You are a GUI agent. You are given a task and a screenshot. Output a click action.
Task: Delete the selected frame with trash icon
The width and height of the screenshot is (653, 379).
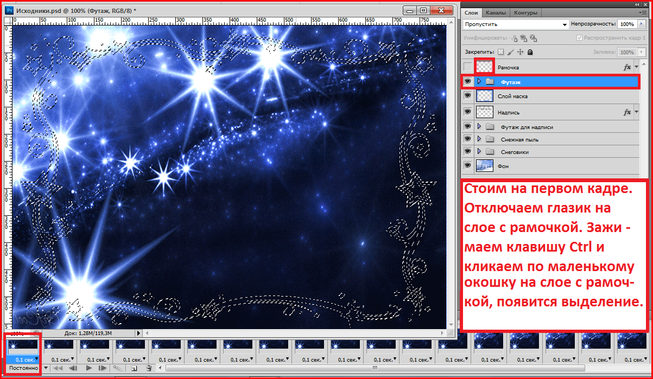(149, 368)
